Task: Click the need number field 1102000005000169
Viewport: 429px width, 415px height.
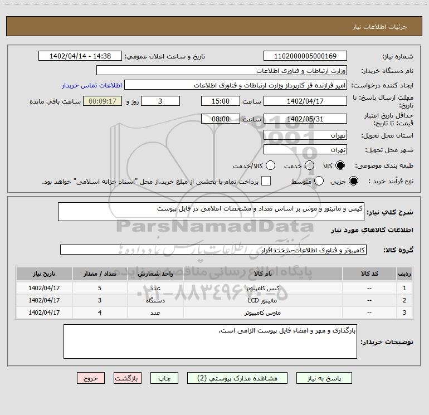Action: coord(305,56)
